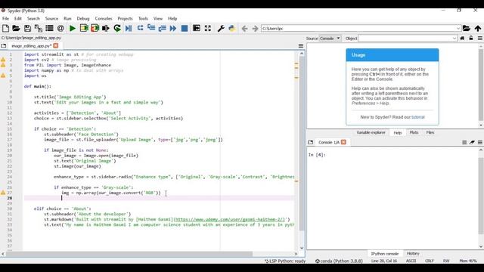Toggle fullscreen mode icon
The image size is (484, 272).
[208, 29]
